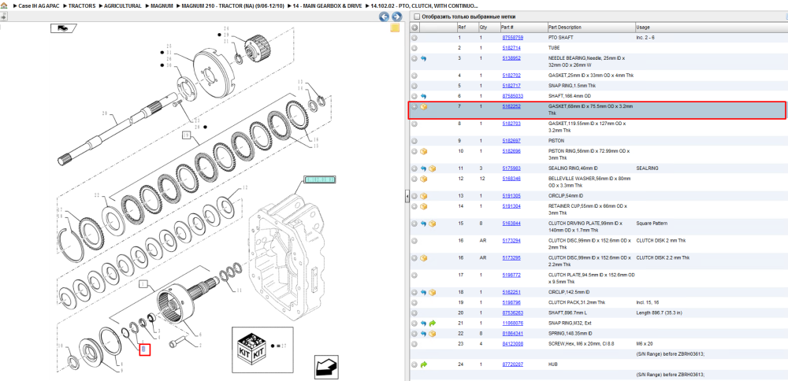Click the boxed callout 19 in the diagram
Viewport: 788px width, 381px height.
pyautogui.click(x=185, y=135)
